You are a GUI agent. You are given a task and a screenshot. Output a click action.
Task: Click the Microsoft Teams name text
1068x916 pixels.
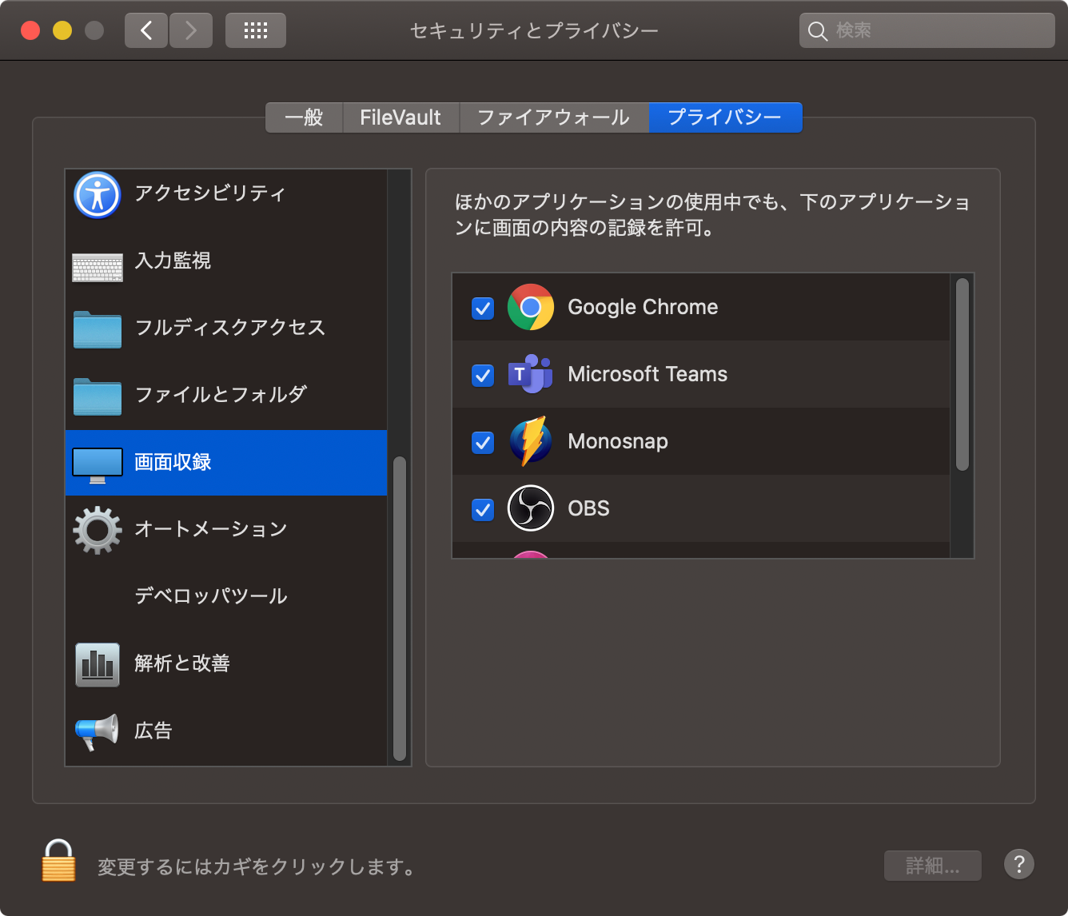pyautogui.click(x=648, y=374)
